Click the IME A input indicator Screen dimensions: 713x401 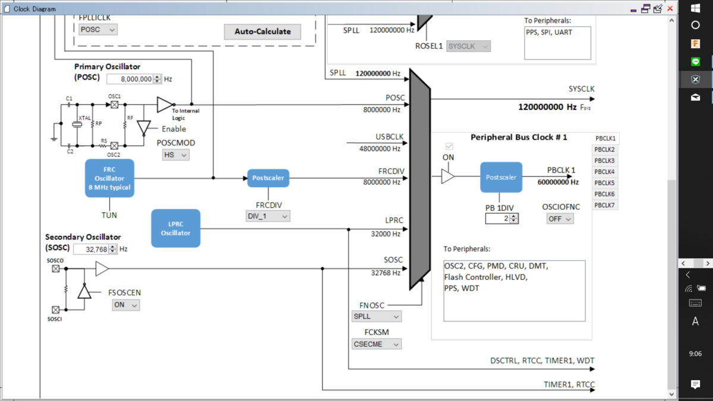coord(696,321)
